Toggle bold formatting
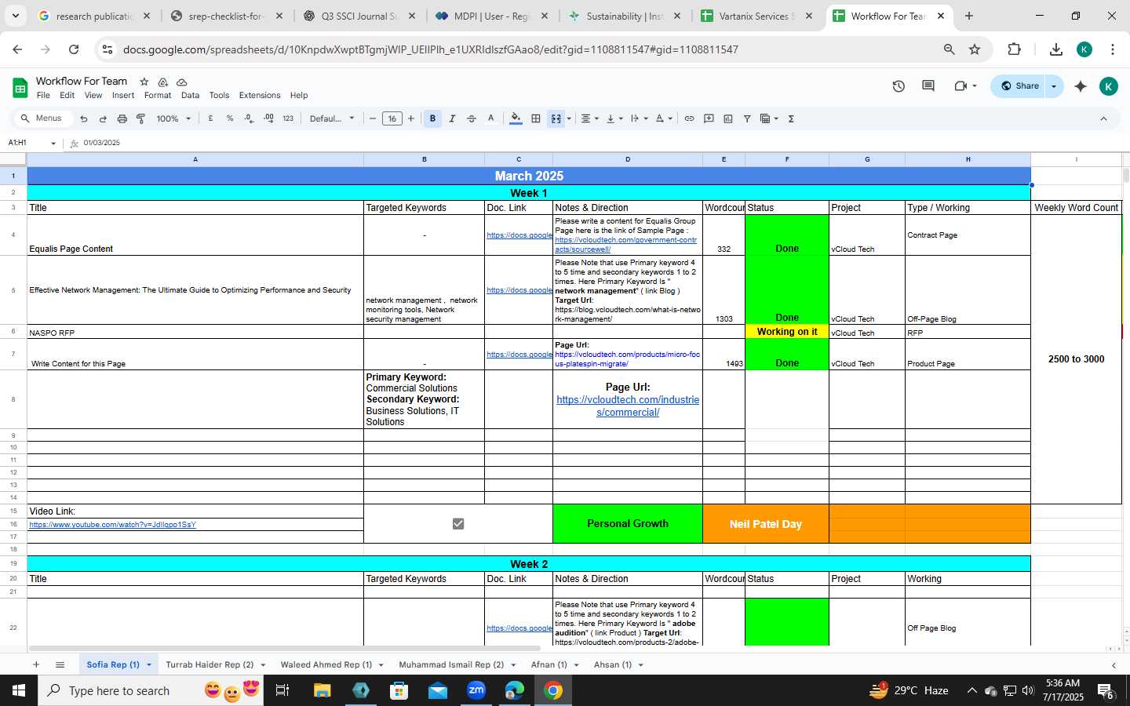This screenshot has width=1130, height=706. (x=432, y=118)
